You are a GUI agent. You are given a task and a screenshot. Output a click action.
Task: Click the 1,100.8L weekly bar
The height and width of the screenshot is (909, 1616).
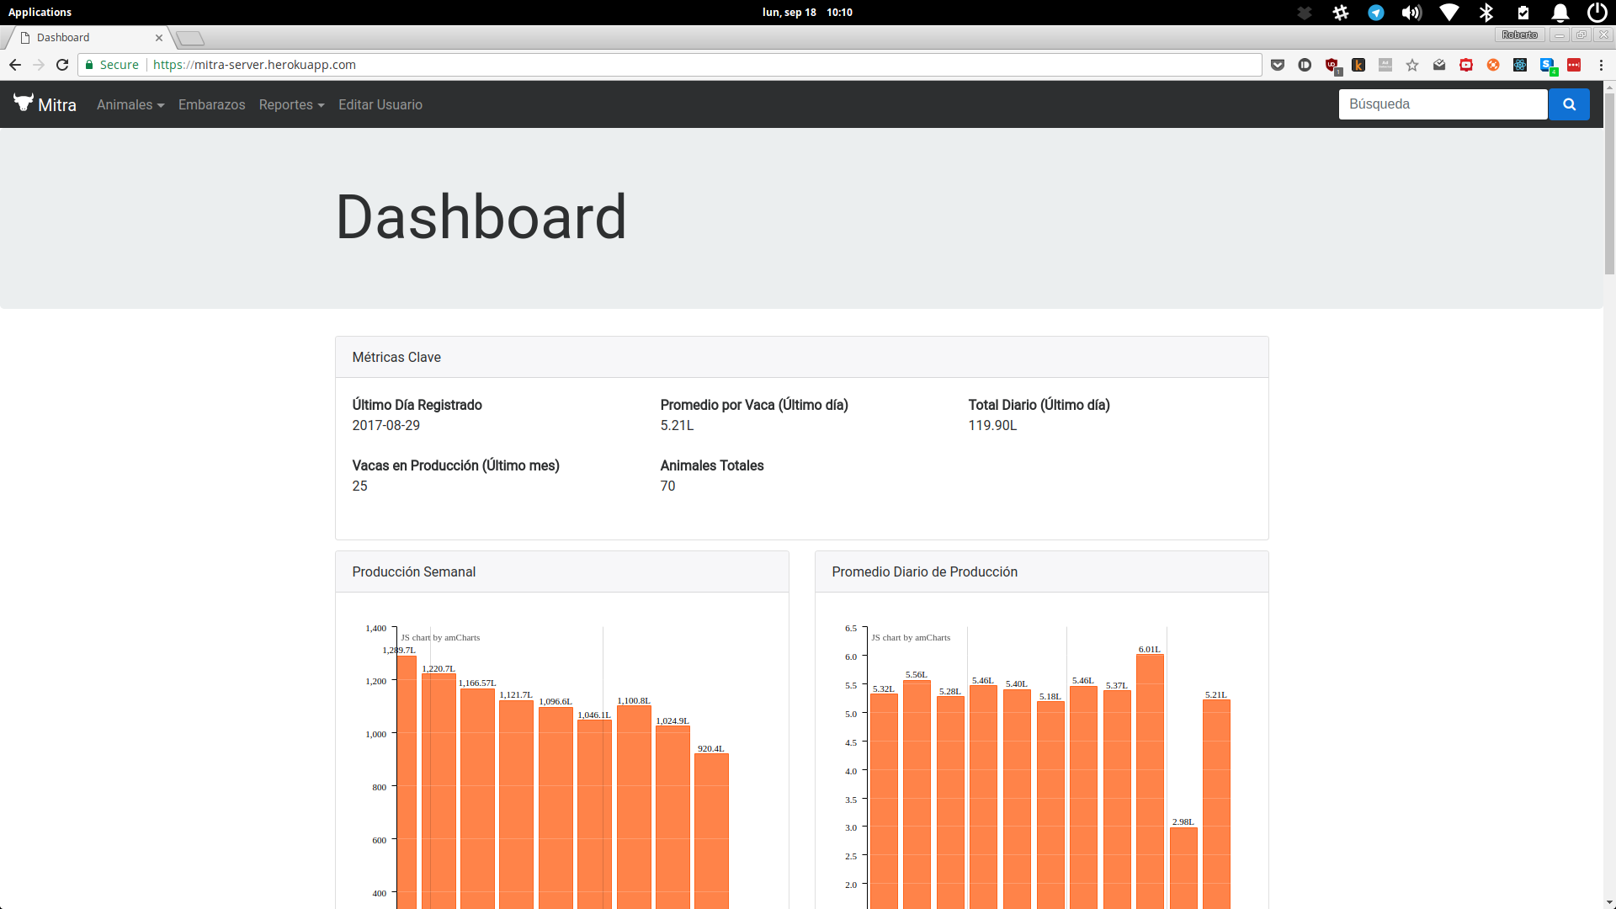[634, 806]
